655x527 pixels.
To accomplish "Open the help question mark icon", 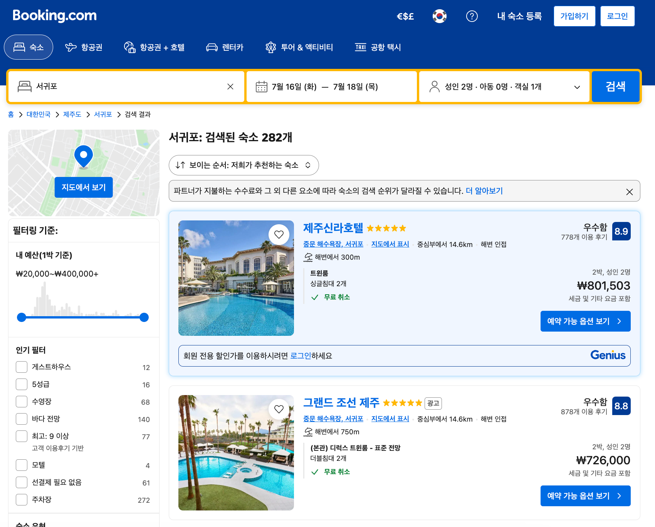I will (472, 16).
